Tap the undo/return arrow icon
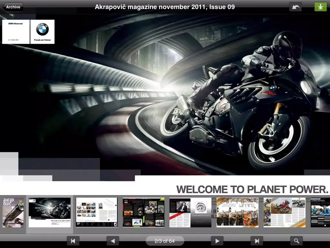The height and width of the screenshot is (248, 330). point(296,7)
